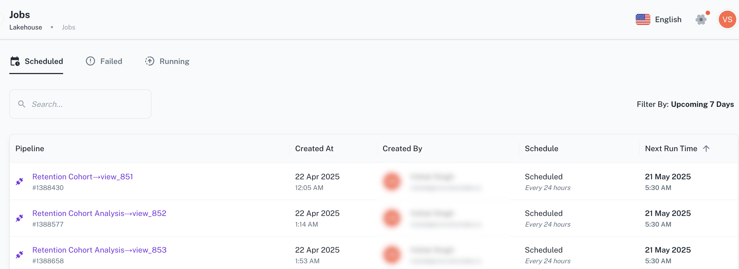This screenshot has height=269, width=739.
Task: Open Retention Cohort→view_851 pipeline link
Action: click(83, 177)
